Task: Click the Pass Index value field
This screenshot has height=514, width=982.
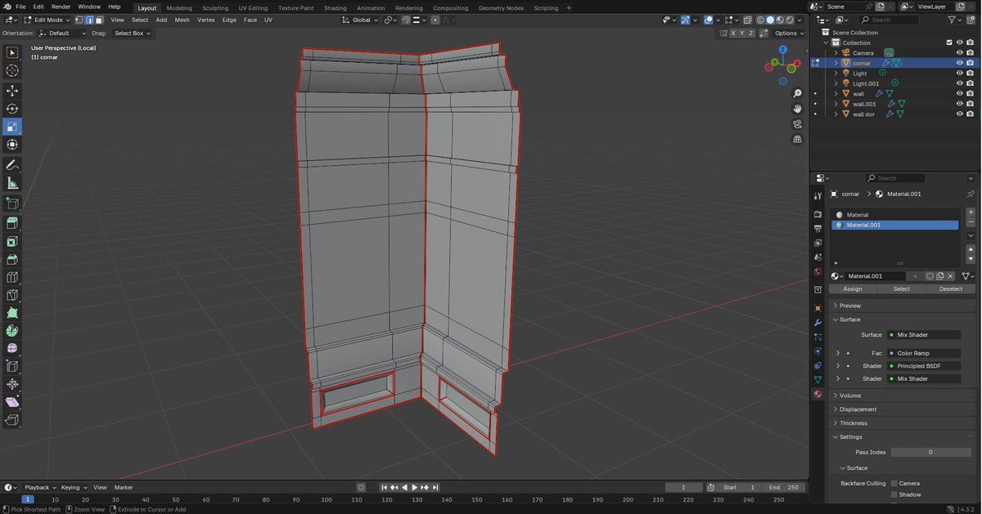Action: pos(930,452)
